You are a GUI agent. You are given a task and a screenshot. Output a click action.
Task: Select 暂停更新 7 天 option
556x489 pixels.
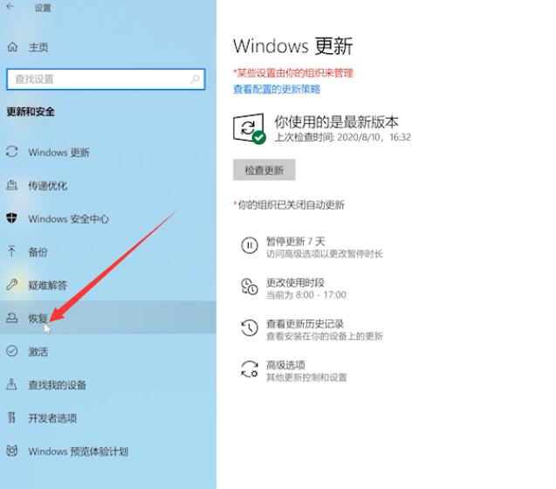(296, 242)
